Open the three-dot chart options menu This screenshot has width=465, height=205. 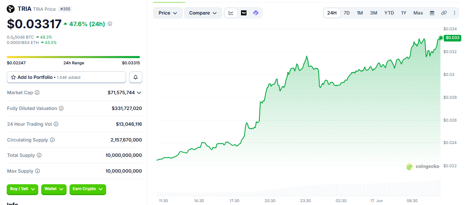[x=454, y=13]
